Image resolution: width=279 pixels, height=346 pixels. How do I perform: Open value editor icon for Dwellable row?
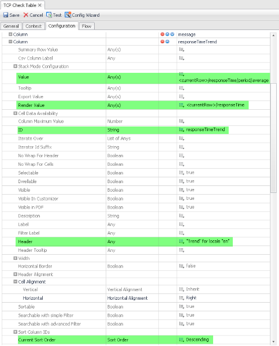[x=181, y=181]
